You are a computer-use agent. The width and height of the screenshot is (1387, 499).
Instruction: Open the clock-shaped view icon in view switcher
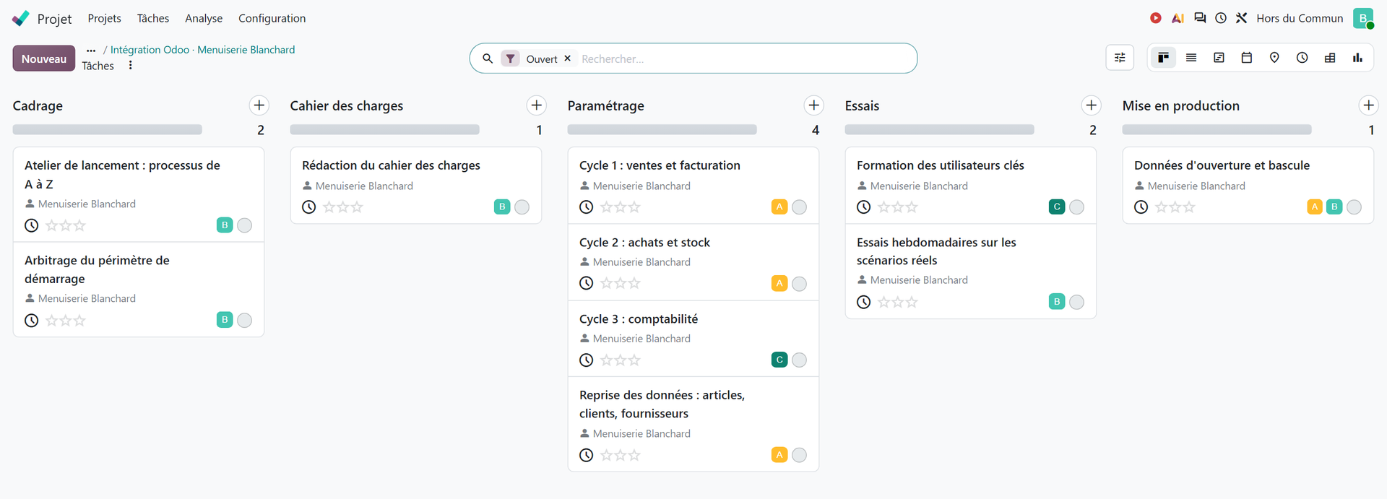(1302, 58)
